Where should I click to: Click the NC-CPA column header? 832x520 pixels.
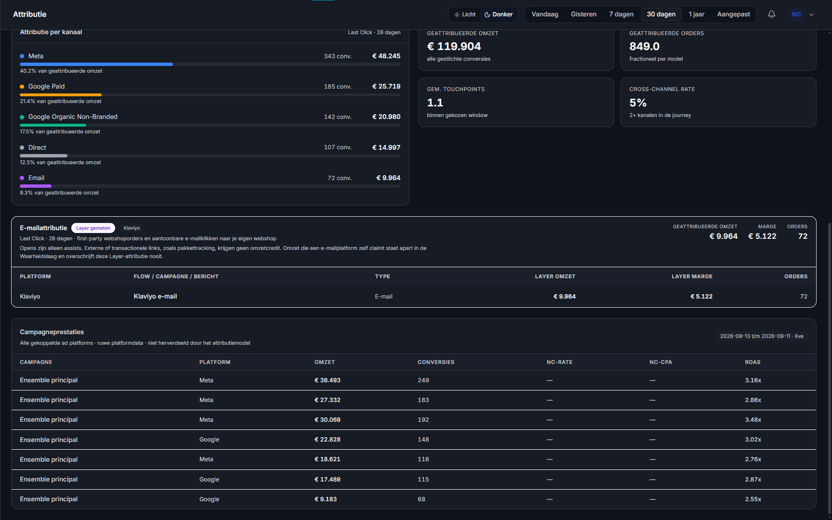pyautogui.click(x=660, y=363)
